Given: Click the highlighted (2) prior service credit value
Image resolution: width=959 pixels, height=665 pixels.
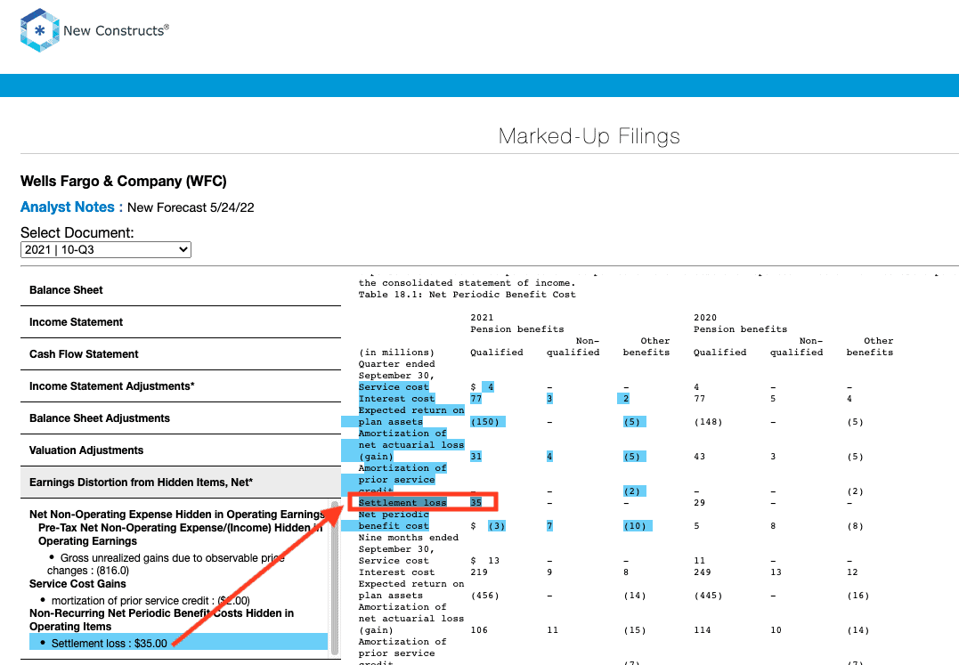Looking at the screenshot, I should (x=634, y=491).
